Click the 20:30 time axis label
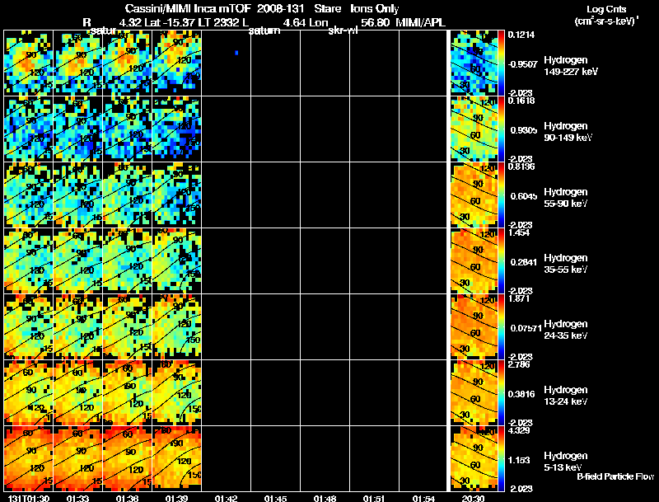Image resolution: width=659 pixels, height=502 pixels. tap(474, 498)
